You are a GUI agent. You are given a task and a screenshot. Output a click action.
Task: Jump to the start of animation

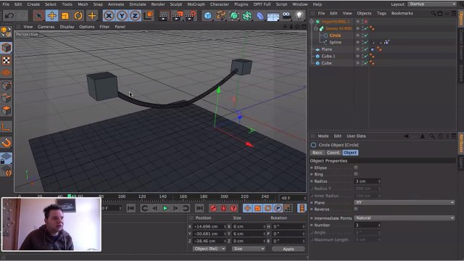130,208
